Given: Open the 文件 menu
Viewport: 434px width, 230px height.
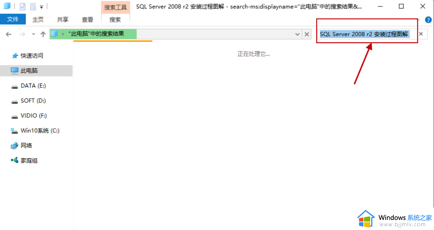Looking at the screenshot, I should [13, 19].
